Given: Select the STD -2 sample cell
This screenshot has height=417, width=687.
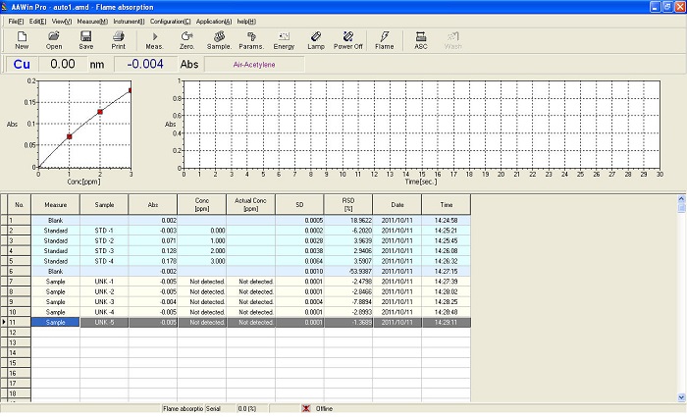Looking at the screenshot, I should [x=104, y=240].
